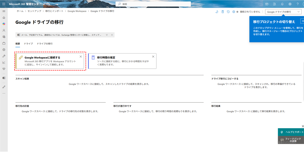Open the notifications bell
The width and height of the screenshot is (304, 152).
(282, 4)
